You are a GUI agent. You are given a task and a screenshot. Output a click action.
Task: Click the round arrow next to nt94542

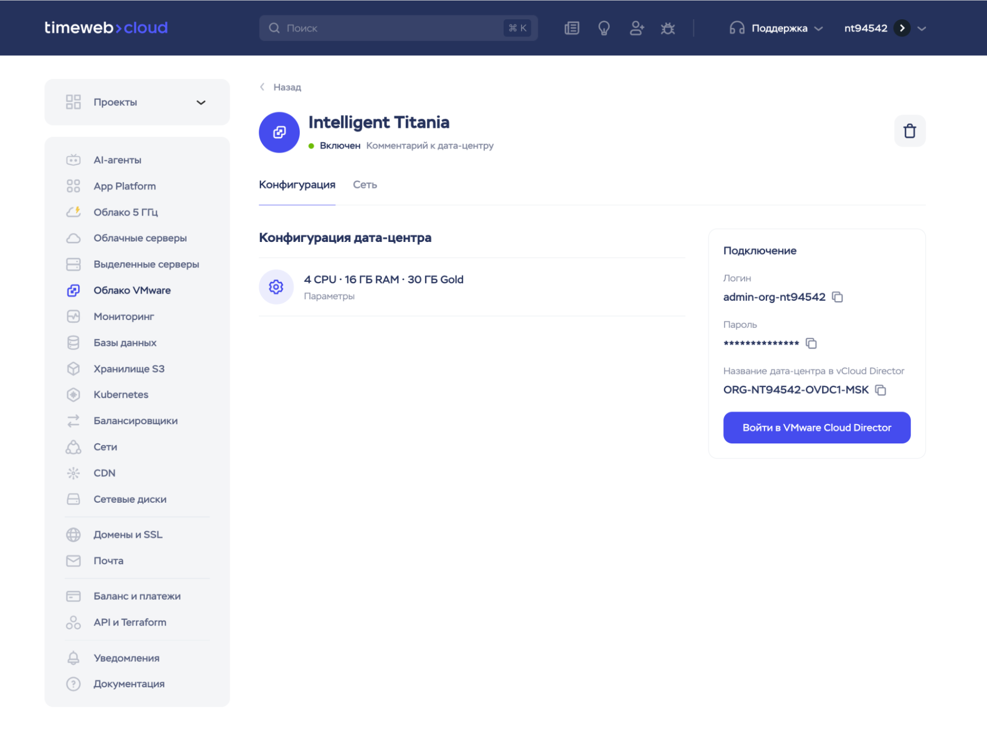click(x=902, y=28)
